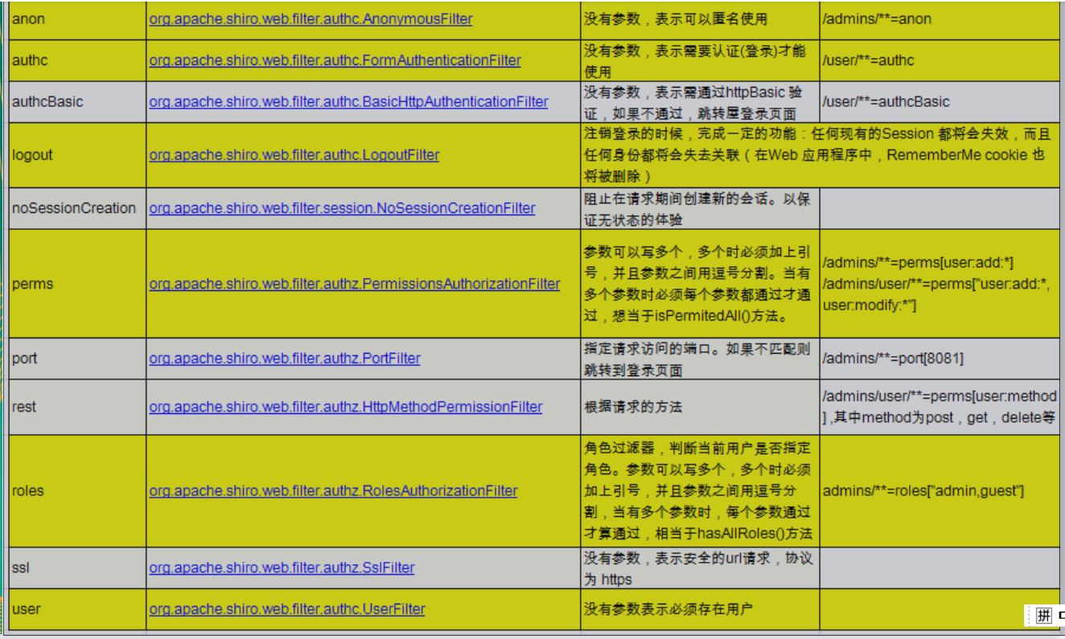Select the 'anon' name cell
Image resolution: width=1065 pixels, height=639 pixels.
pos(77,18)
